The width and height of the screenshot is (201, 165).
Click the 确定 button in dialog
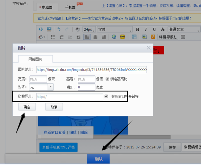coord(27,107)
